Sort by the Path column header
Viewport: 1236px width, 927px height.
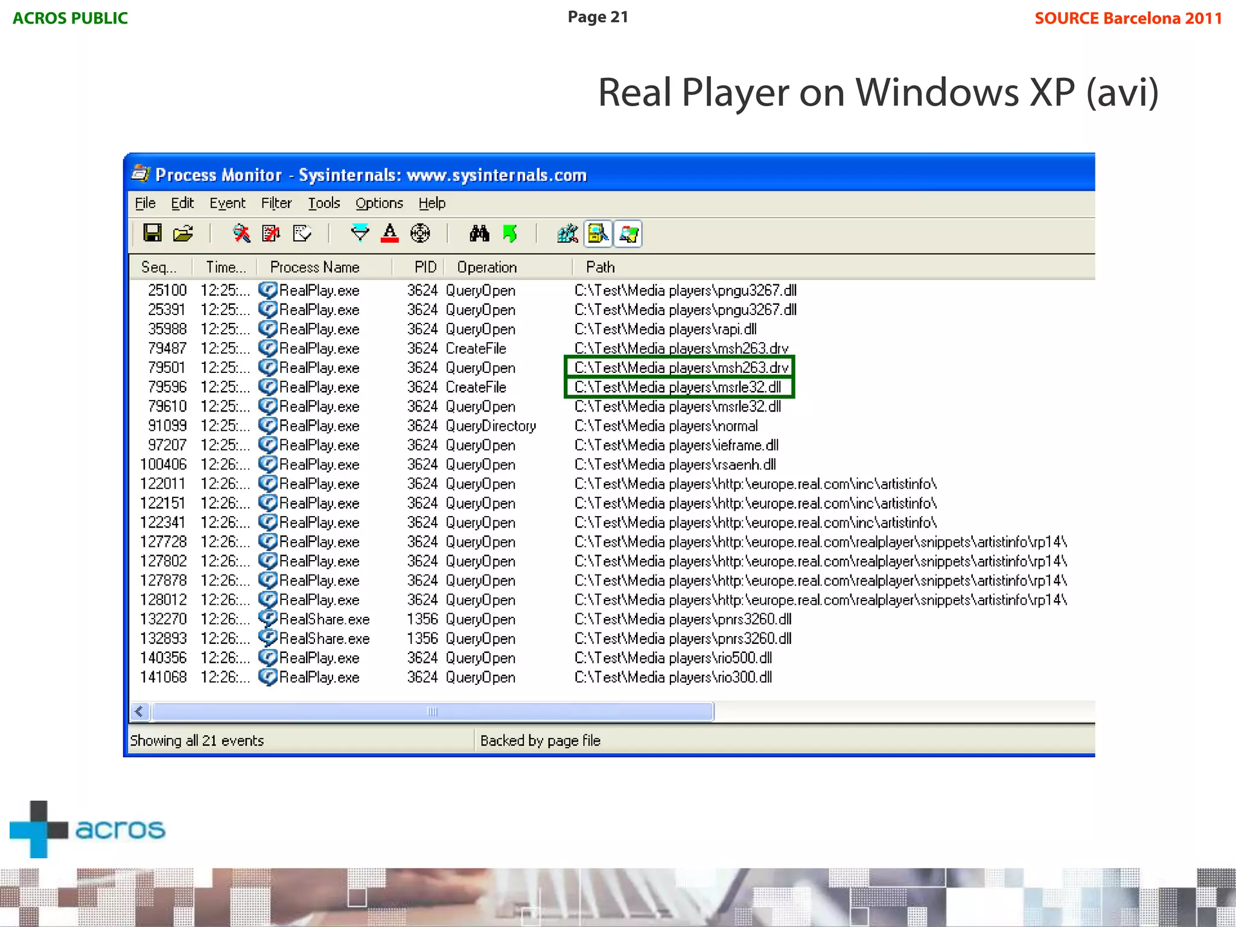tap(833, 267)
